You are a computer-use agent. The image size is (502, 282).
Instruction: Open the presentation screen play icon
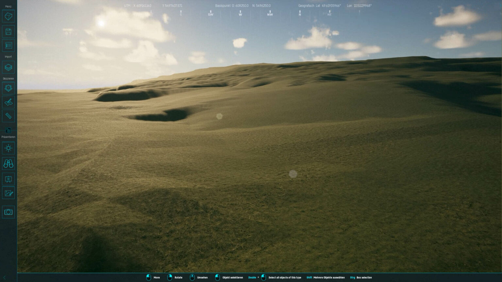[8, 179]
